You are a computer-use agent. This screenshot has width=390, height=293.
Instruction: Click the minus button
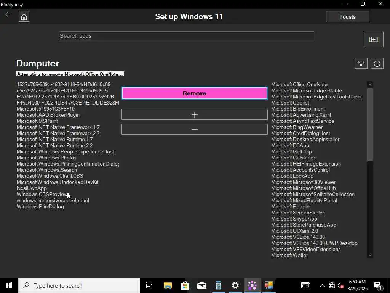[195, 130]
